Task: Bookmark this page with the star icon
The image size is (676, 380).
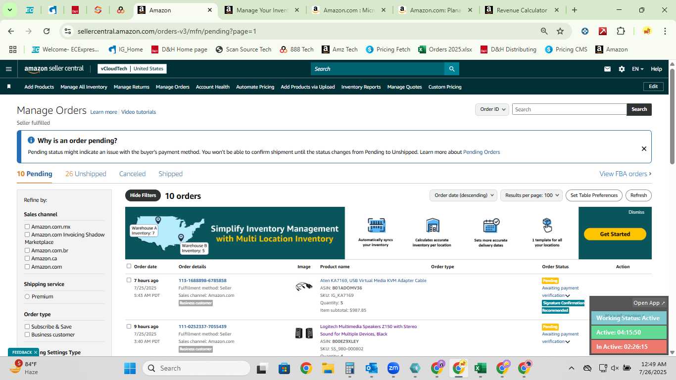Action: pyautogui.click(x=560, y=31)
